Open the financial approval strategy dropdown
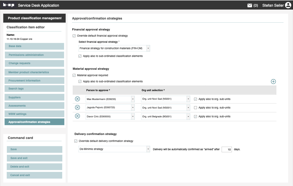Screen dimensions: 293x186 point(114,48)
